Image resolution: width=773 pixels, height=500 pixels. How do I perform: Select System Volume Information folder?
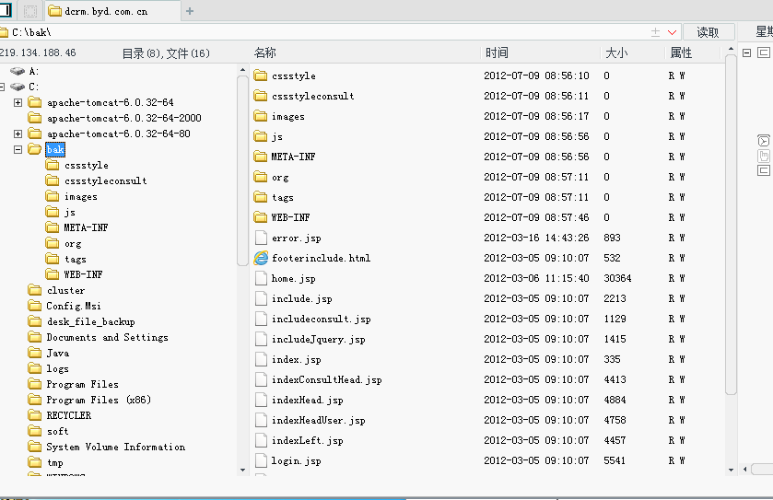(x=116, y=447)
